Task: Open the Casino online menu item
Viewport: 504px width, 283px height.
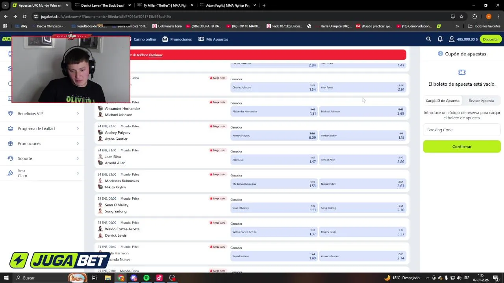Action: coord(145,39)
